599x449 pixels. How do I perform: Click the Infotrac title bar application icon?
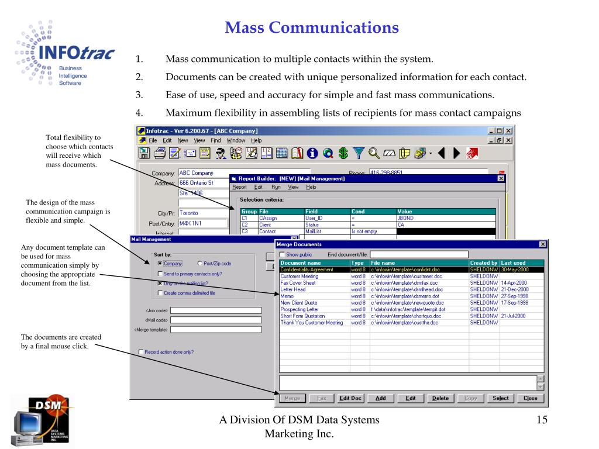click(142, 131)
